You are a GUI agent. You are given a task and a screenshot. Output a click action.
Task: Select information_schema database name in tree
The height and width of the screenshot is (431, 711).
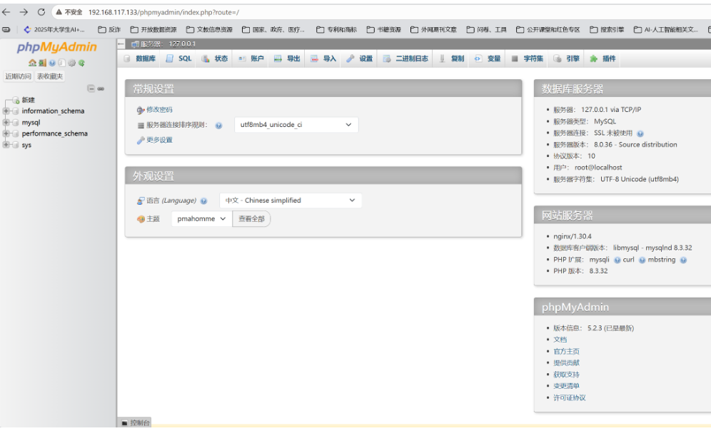[x=53, y=111]
